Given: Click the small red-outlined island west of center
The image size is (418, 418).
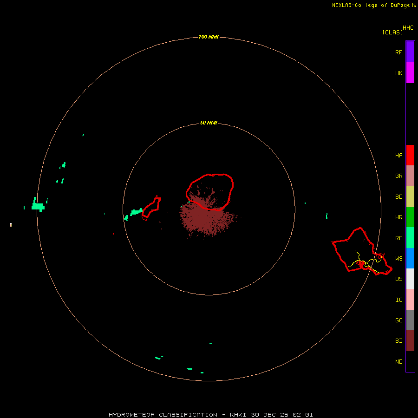Looking at the screenshot, I should [151, 208].
